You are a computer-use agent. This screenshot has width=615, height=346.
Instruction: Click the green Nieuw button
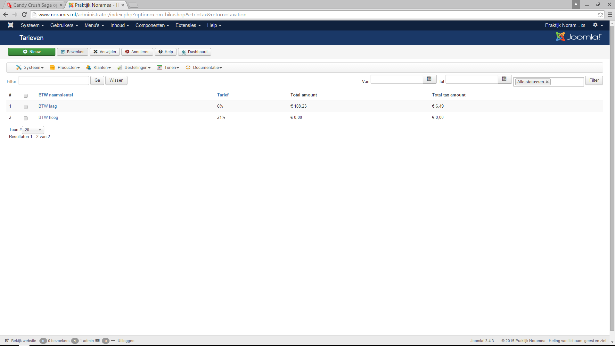click(x=32, y=52)
